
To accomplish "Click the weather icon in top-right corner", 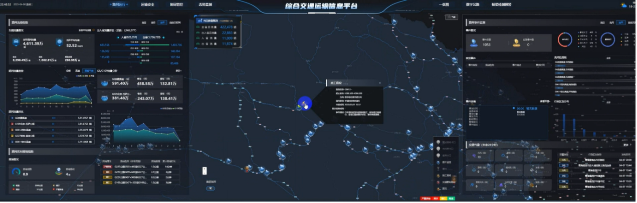I will pyautogui.click(x=624, y=5).
